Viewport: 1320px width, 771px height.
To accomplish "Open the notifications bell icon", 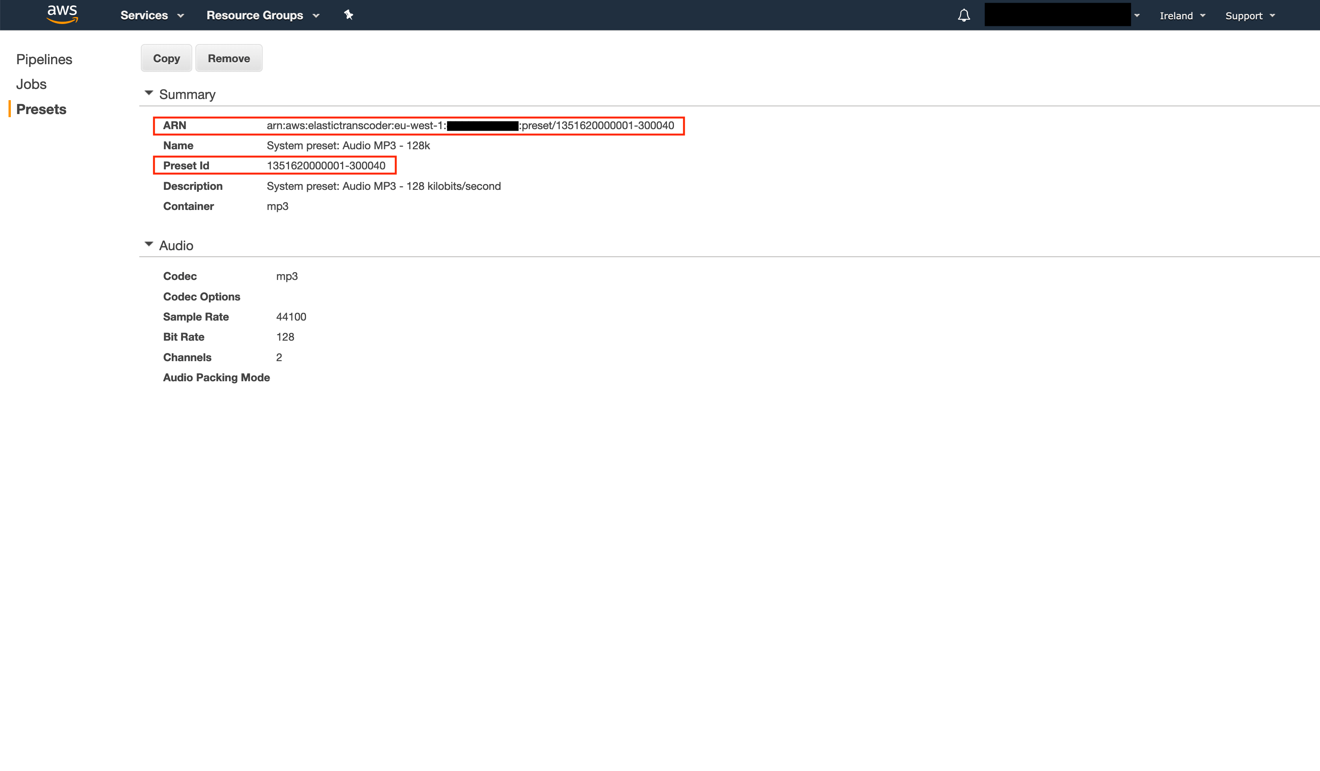I will coord(964,16).
